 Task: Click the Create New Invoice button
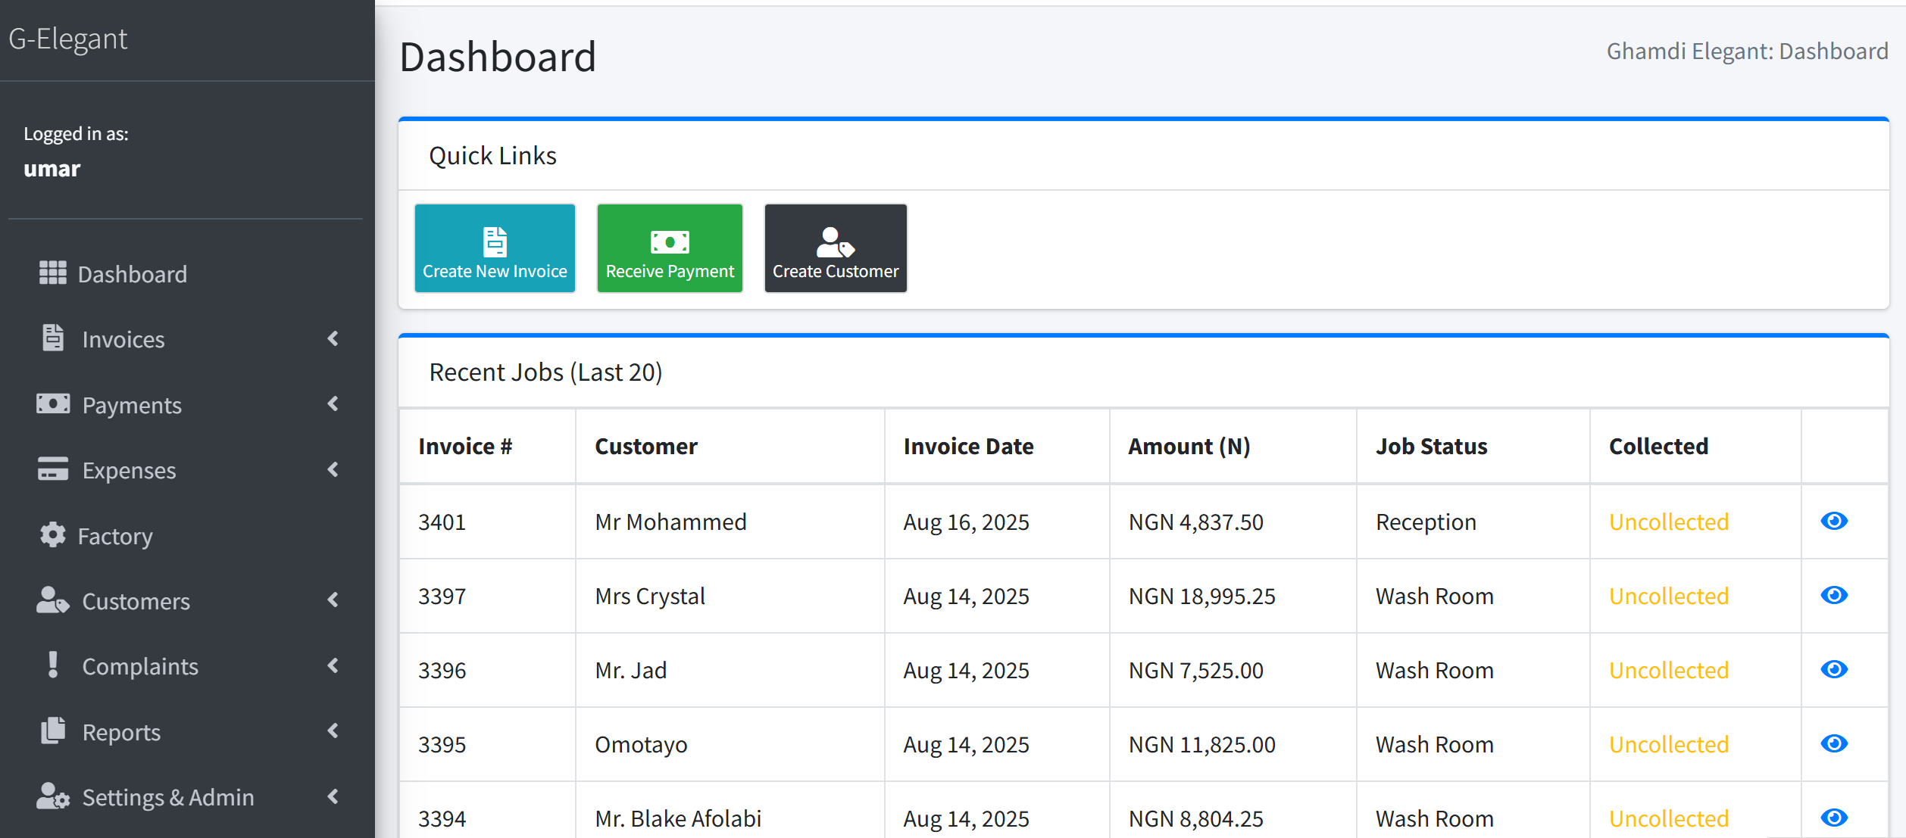495,248
